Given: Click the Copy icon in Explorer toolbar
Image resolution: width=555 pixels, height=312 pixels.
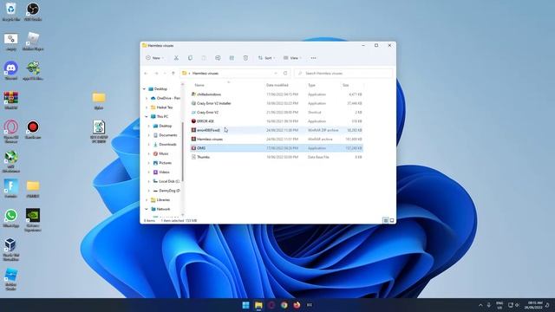Looking at the screenshot, I should point(190,58).
